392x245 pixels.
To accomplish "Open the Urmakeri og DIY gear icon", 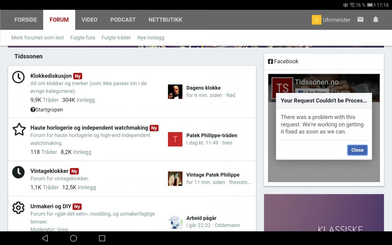I will 19,207.
